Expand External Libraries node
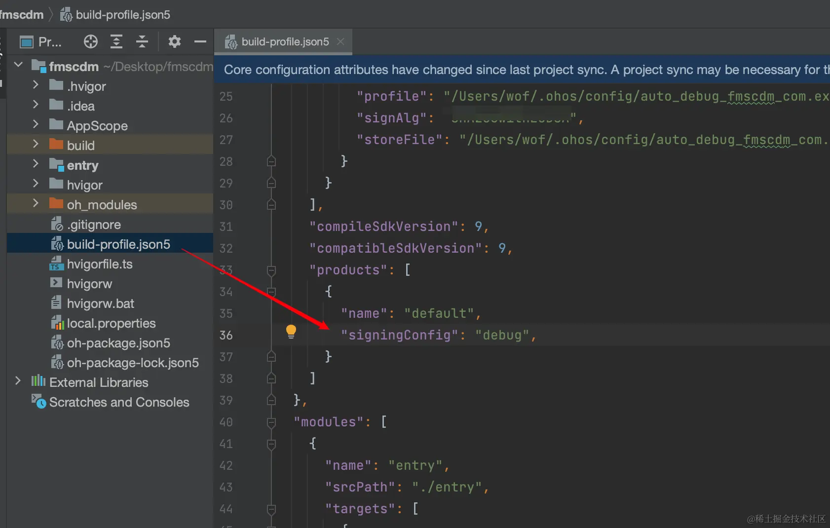The width and height of the screenshot is (830, 528). (18, 381)
